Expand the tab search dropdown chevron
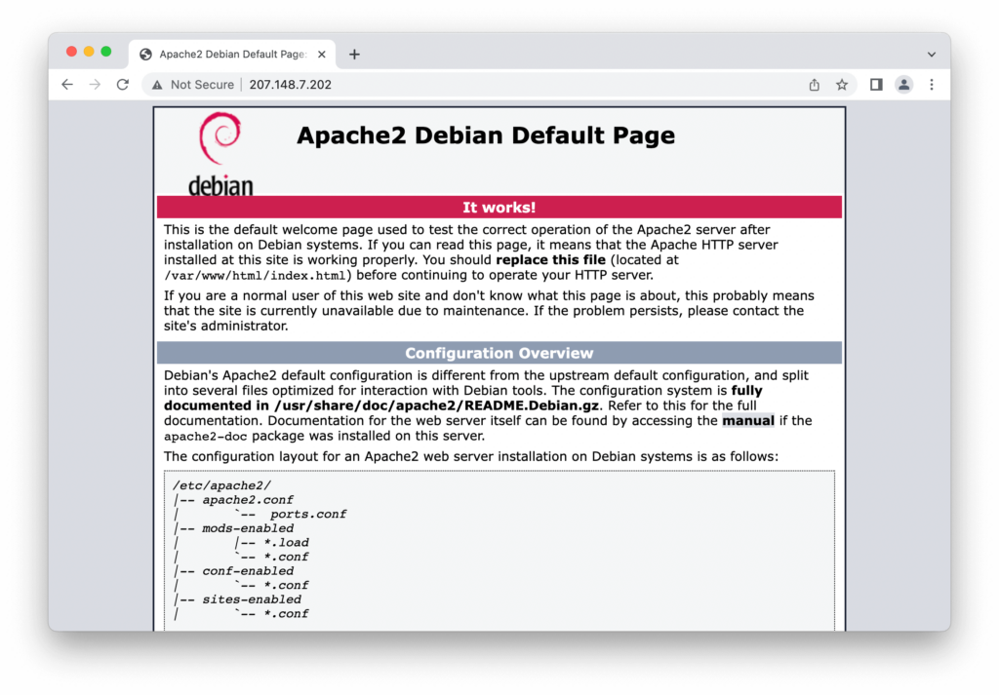 [932, 55]
